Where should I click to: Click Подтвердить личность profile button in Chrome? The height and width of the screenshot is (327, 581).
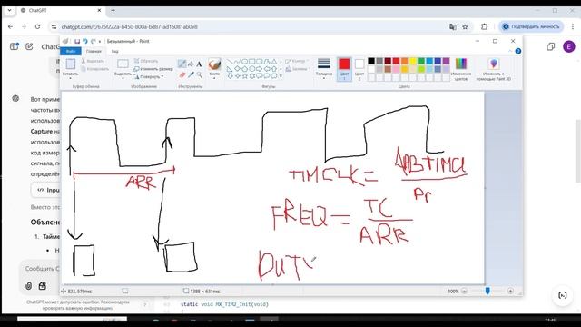click(x=531, y=26)
